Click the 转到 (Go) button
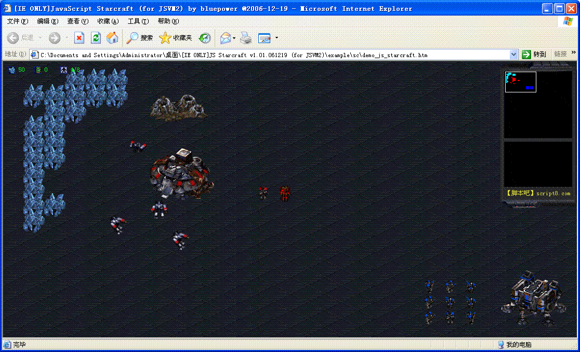This screenshot has height=352, width=580. click(x=534, y=55)
